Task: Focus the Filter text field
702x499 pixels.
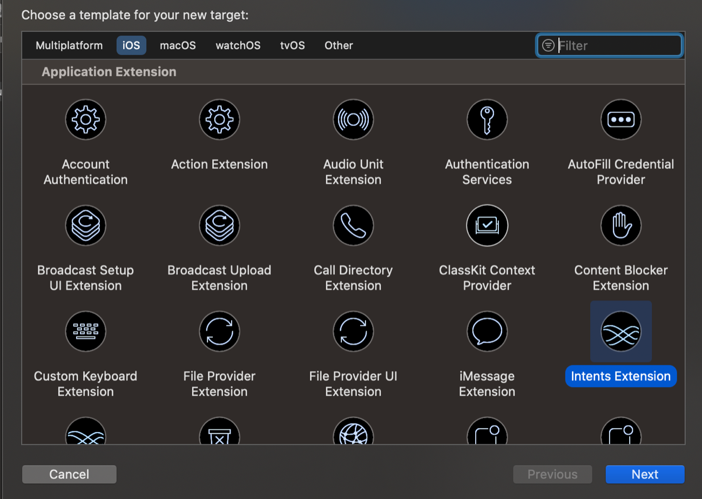Action: (609, 45)
